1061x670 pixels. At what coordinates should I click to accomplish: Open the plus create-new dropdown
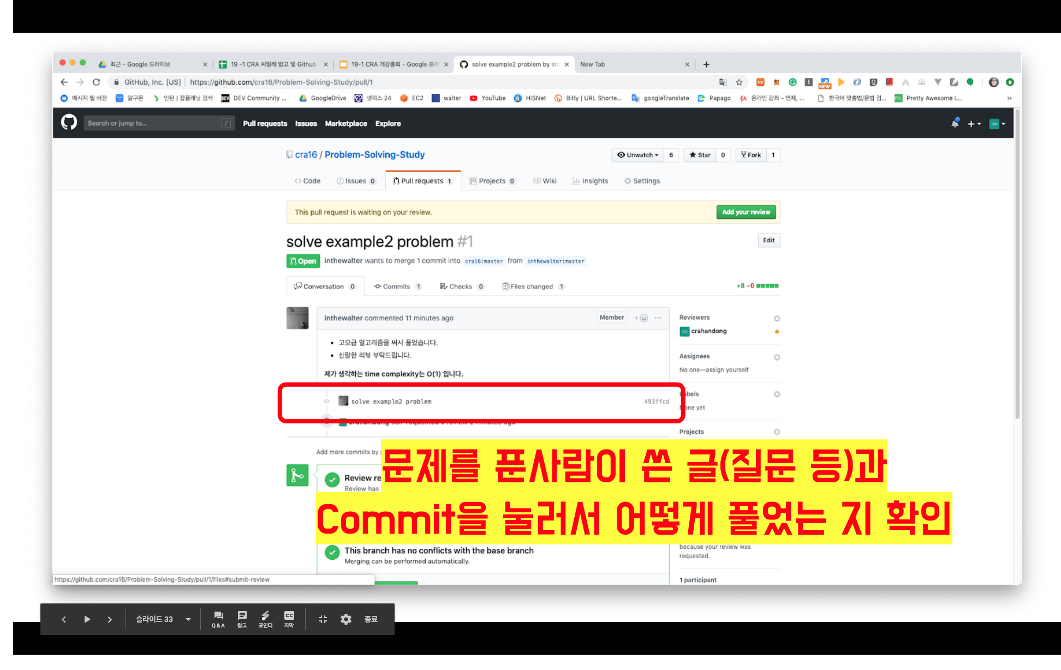click(974, 124)
